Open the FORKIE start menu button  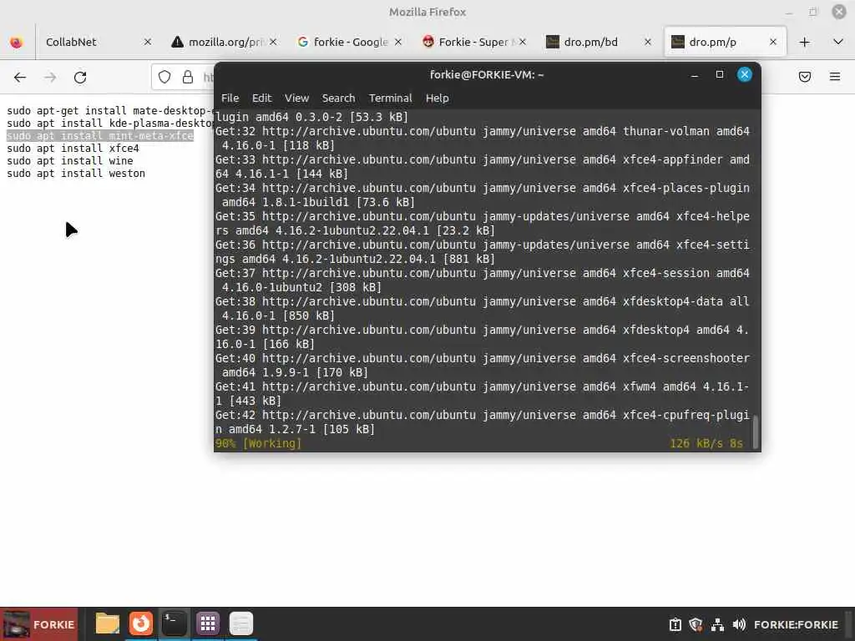point(38,624)
